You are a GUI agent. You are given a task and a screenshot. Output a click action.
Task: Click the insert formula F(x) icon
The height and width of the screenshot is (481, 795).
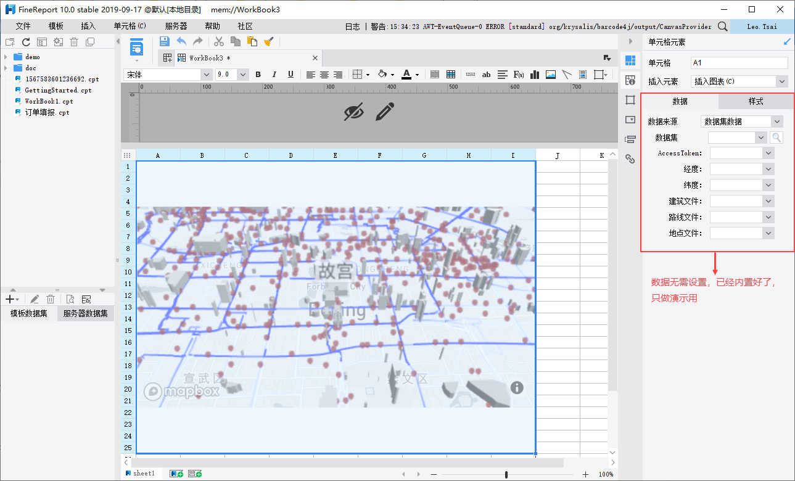(x=519, y=75)
